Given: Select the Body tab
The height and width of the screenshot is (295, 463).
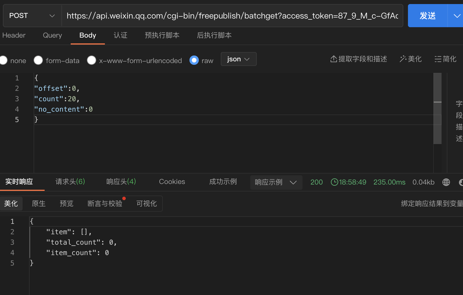Looking at the screenshot, I should click(x=88, y=35).
